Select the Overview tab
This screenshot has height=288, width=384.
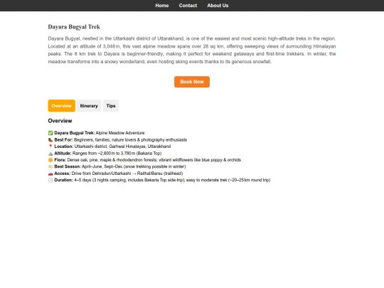coord(61,106)
